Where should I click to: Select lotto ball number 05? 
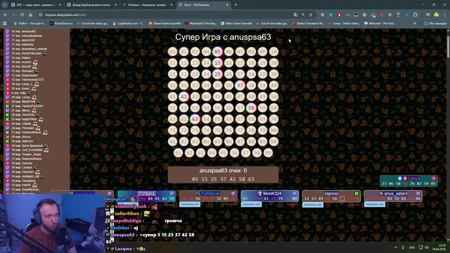click(x=218, y=52)
